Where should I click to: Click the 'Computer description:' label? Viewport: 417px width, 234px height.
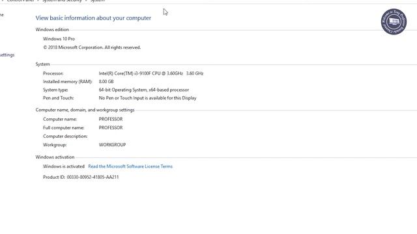tap(65, 136)
